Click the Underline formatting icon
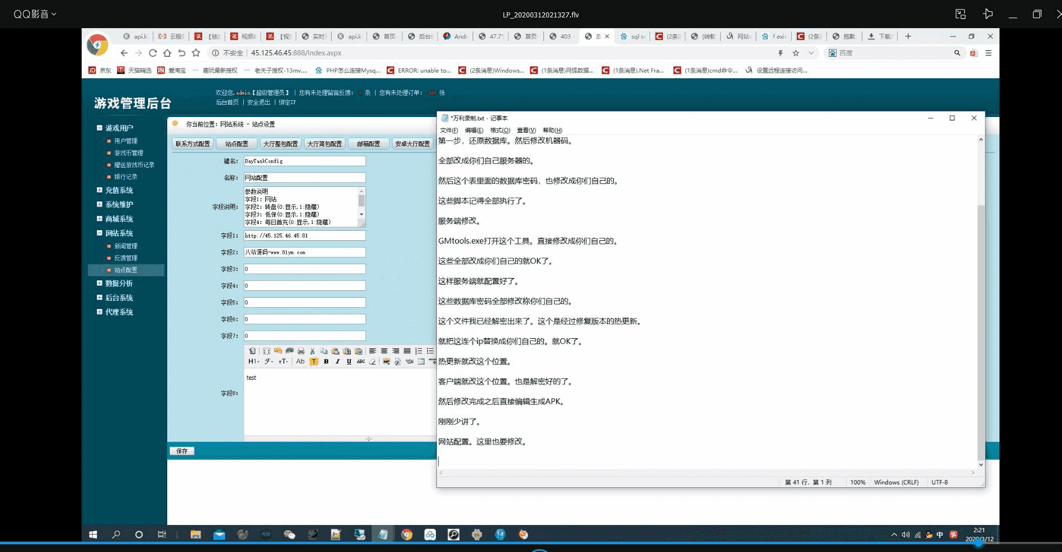The image size is (1062, 552). (x=349, y=362)
